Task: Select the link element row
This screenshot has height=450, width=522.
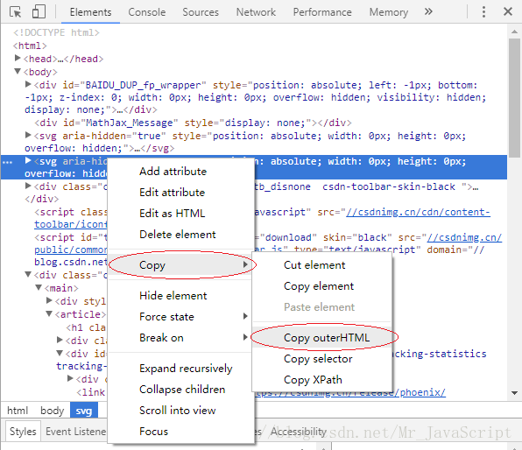Action: pos(91,392)
